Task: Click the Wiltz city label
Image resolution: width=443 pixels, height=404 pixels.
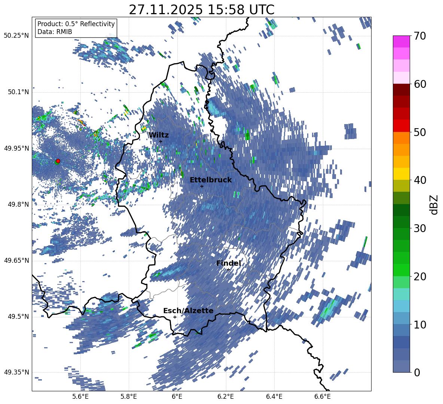Action: click(159, 135)
